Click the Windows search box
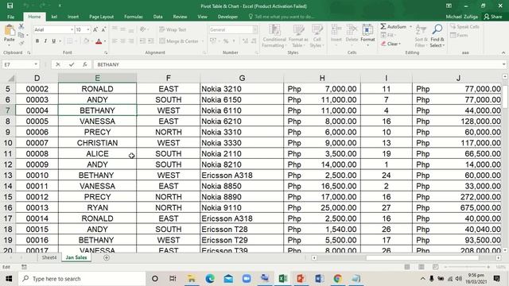509x286 pixels. 82,279
